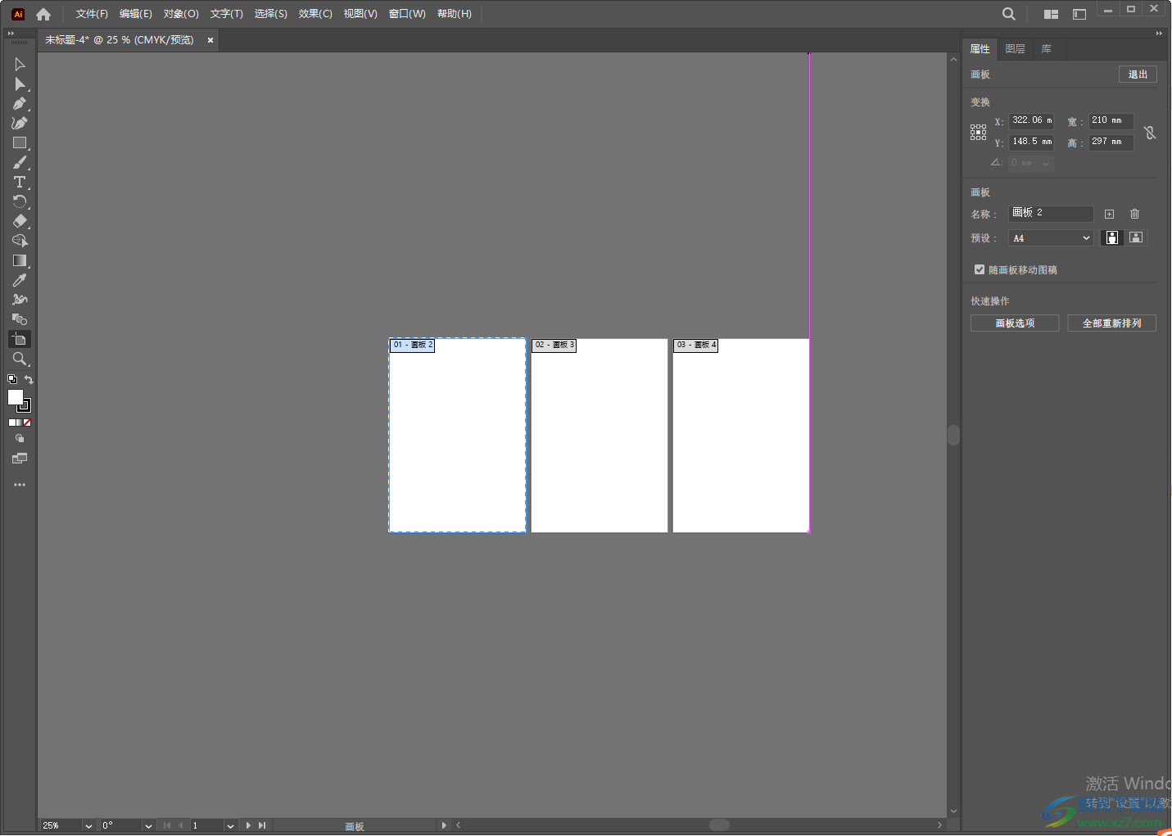Click the 画板选项 button

tap(1015, 323)
